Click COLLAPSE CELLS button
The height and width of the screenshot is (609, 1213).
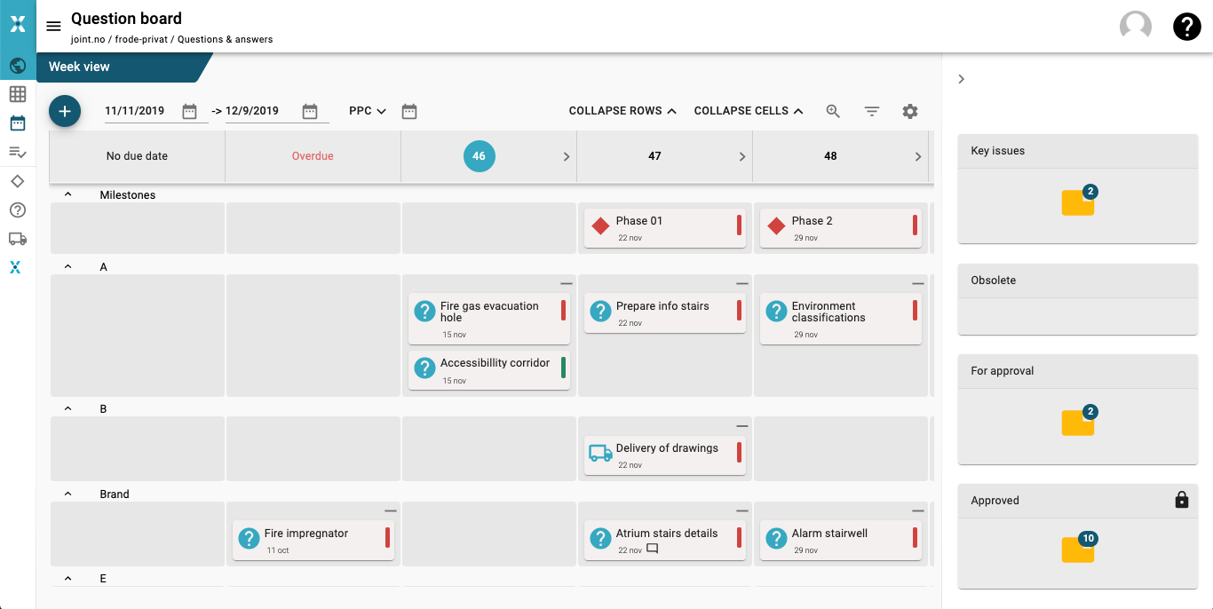pos(749,111)
